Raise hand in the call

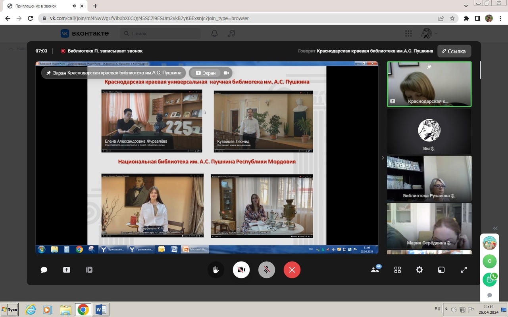pyautogui.click(x=216, y=270)
